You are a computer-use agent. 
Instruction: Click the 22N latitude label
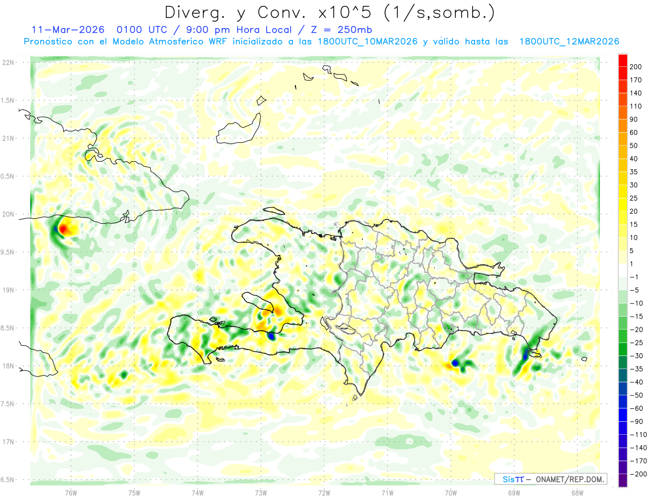click(x=8, y=63)
